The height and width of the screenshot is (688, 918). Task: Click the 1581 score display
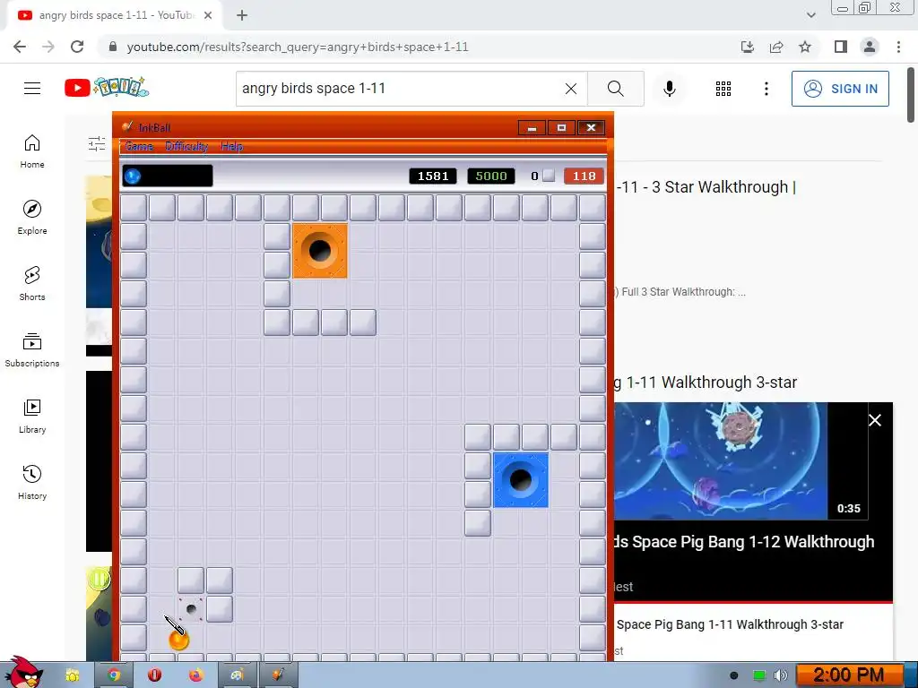click(x=433, y=176)
